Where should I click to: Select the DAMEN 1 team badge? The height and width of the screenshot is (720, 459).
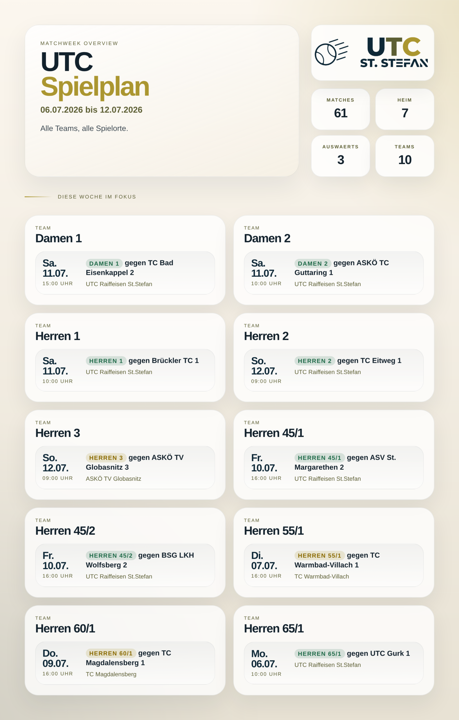coord(104,264)
